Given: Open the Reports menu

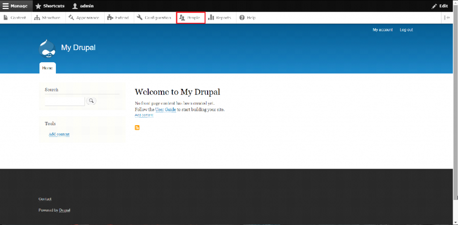Looking at the screenshot, I should point(220,18).
